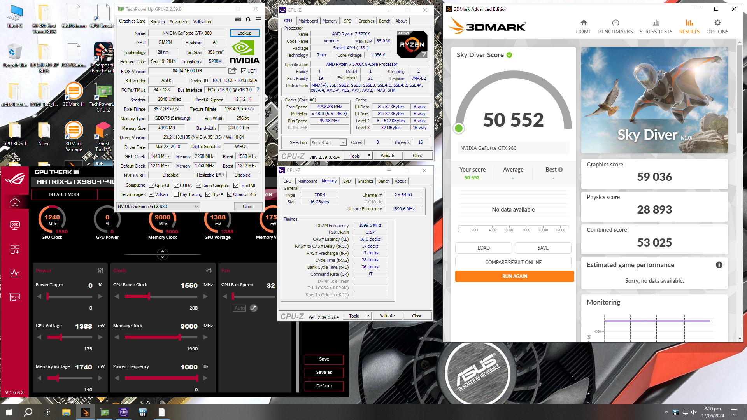
Task: Open File Explorer from the taskbar
Action: point(66,412)
